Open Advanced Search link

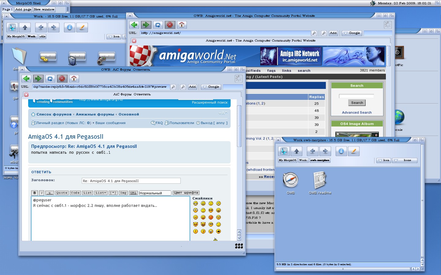coord(357,112)
